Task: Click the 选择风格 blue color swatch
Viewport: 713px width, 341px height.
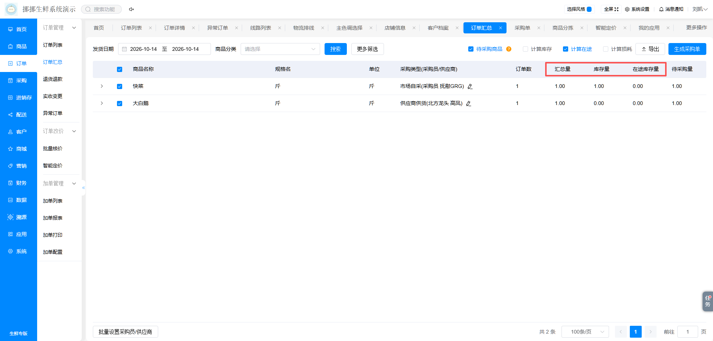Action: pyautogui.click(x=589, y=9)
